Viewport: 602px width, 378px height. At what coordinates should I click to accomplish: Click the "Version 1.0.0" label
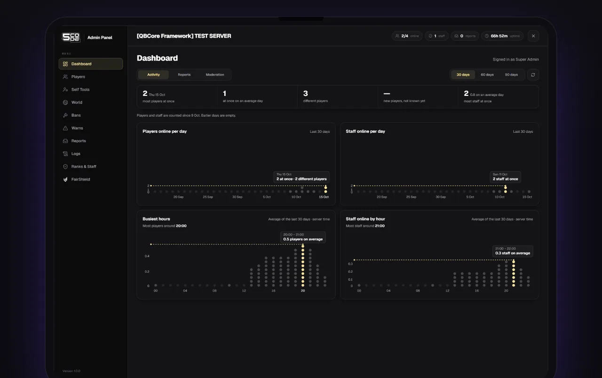71,371
